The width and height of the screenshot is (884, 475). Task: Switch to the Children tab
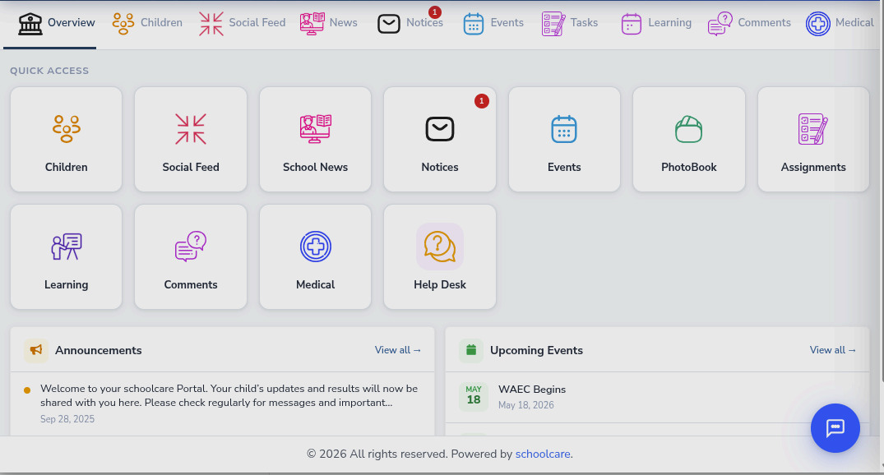click(147, 23)
